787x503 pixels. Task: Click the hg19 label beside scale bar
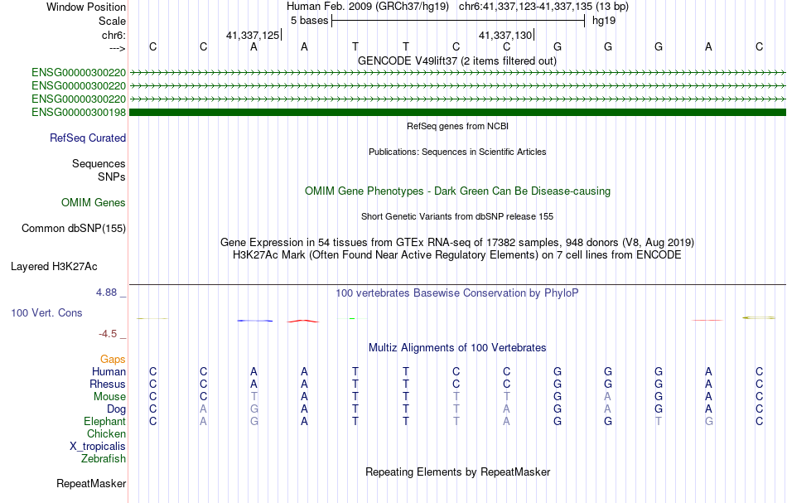[x=604, y=21]
